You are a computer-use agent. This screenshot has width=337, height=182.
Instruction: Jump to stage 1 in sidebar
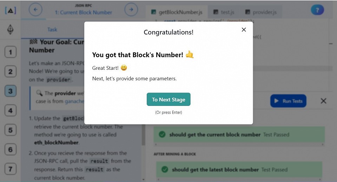[10, 52]
